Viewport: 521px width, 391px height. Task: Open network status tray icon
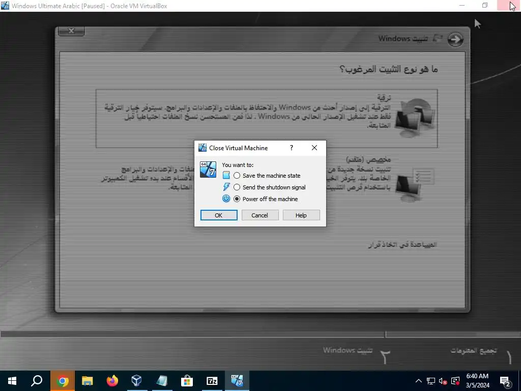[x=431, y=381]
